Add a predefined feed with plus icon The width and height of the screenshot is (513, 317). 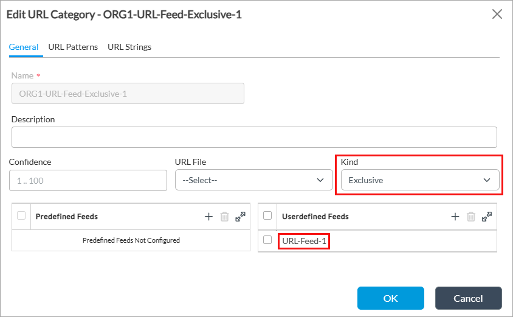[208, 217]
